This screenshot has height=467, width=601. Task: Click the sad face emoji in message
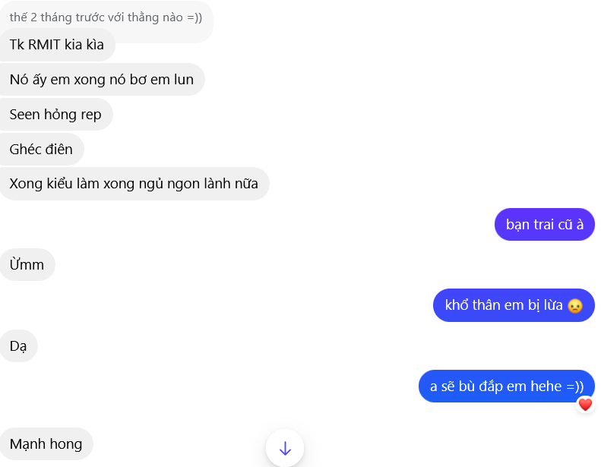pyautogui.click(x=575, y=306)
